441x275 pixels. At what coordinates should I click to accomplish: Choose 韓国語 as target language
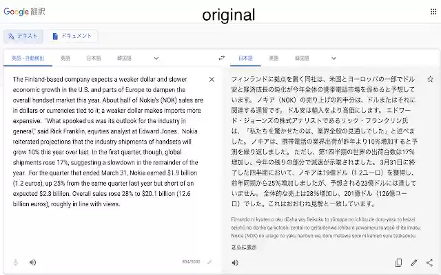302,58
